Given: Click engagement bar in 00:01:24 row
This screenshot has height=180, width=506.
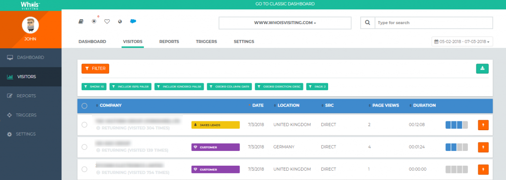Looking at the screenshot, I should tap(457, 147).
